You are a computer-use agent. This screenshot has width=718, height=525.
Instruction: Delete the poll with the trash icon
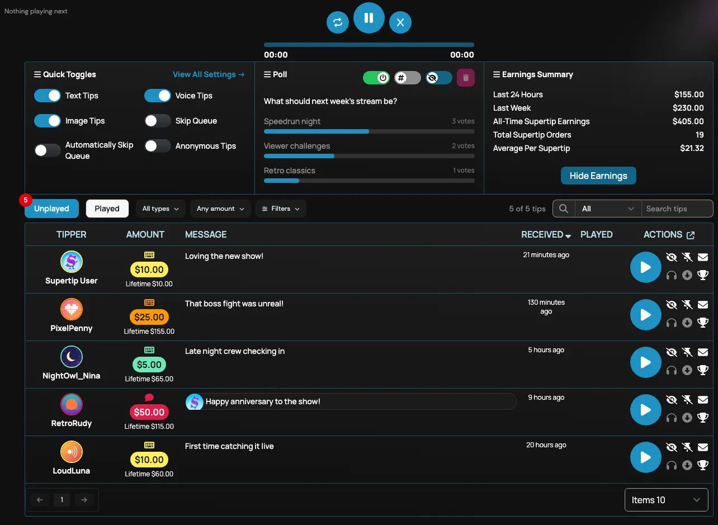[466, 78]
